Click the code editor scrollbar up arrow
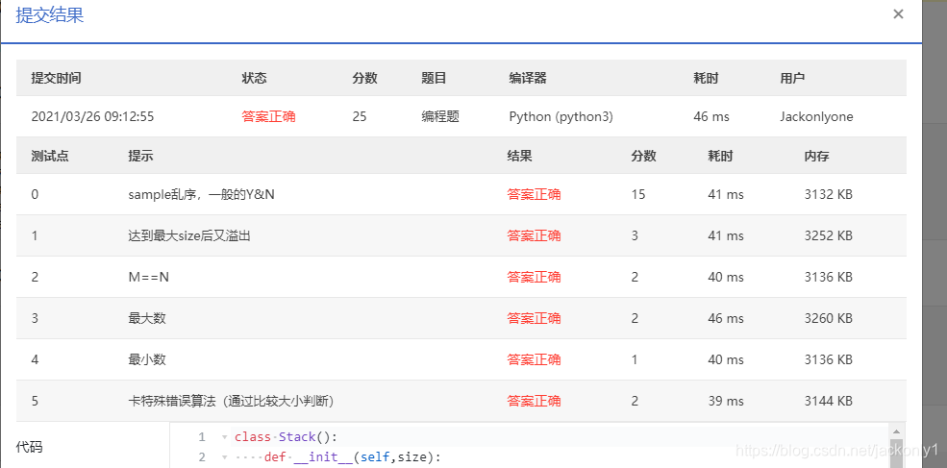The height and width of the screenshot is (468, 947). tap(896, 431)
